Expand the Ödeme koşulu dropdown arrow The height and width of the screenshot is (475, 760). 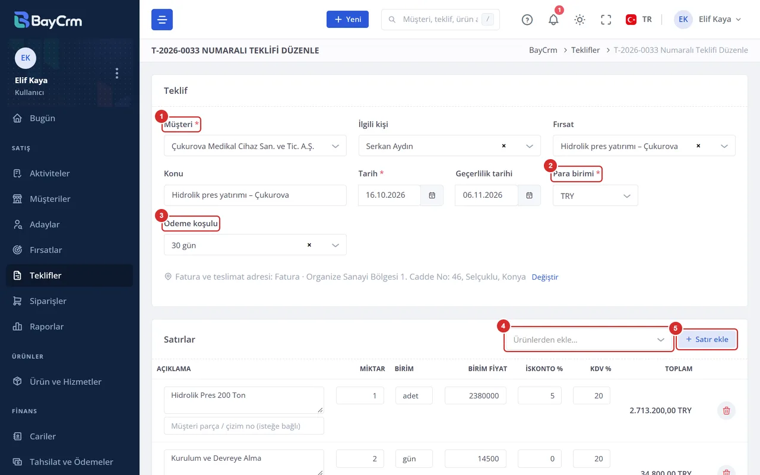point(335,245)
